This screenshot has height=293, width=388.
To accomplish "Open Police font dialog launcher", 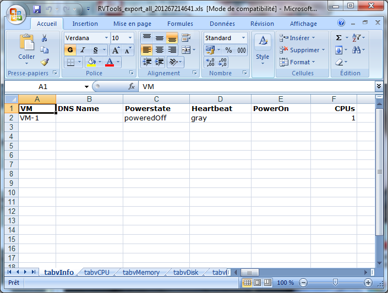I will (x=132, y=73).
